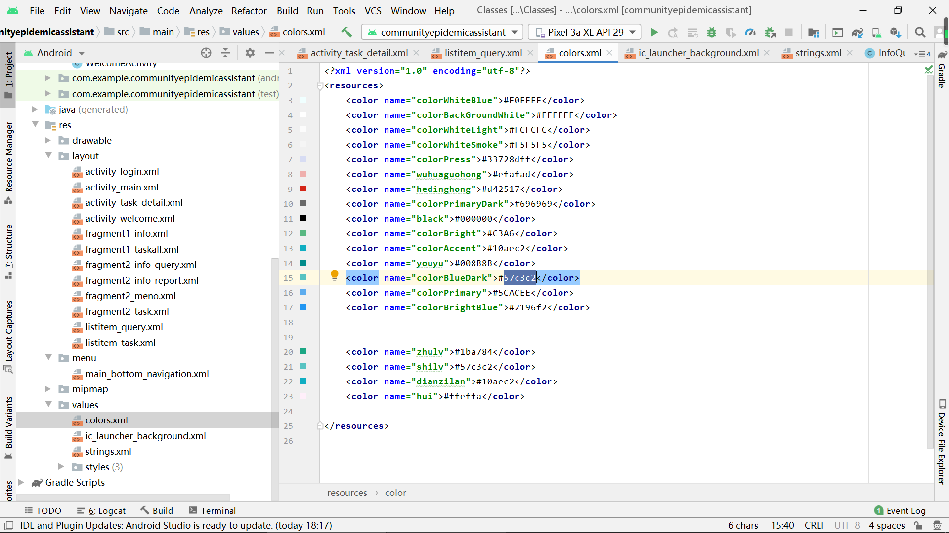Click the Profiler gauge icon
This screenshot has width=949, height=533.
[750, 32]
